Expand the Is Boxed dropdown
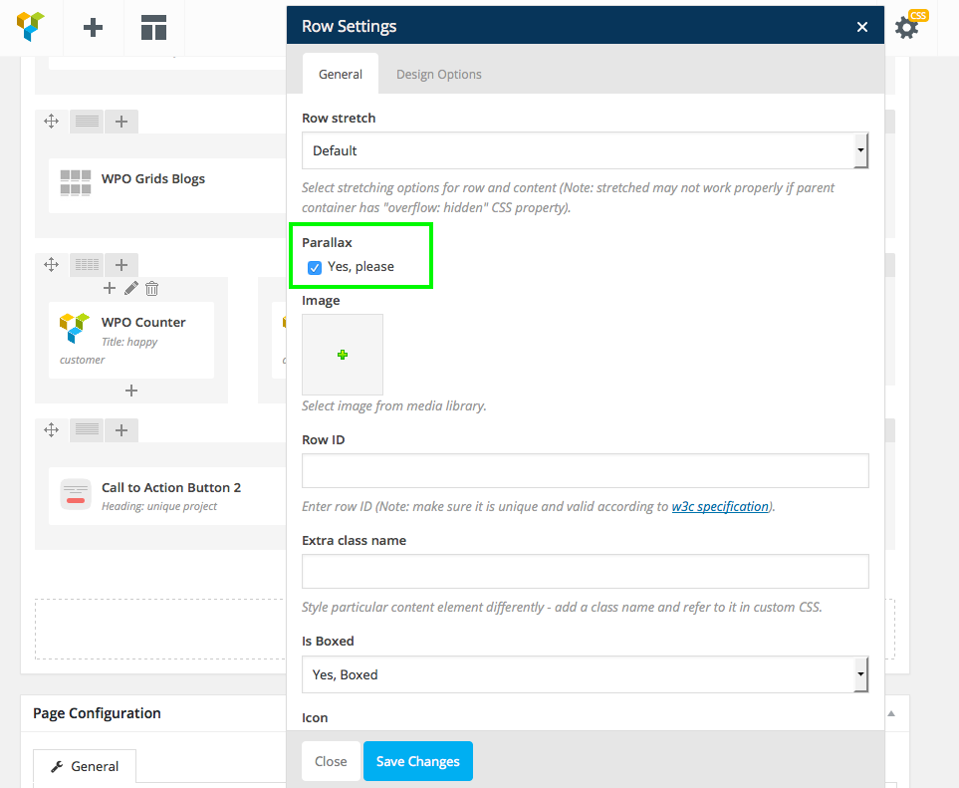 pos(585,674)
